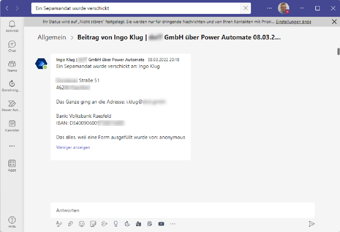Open the Apps store icon

[12, 166]
